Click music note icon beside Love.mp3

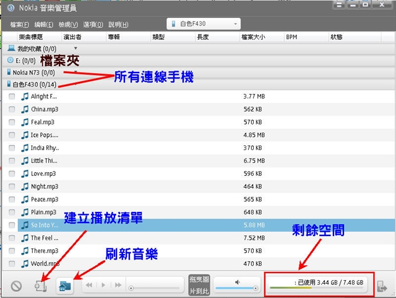click(x=25, y=173)
